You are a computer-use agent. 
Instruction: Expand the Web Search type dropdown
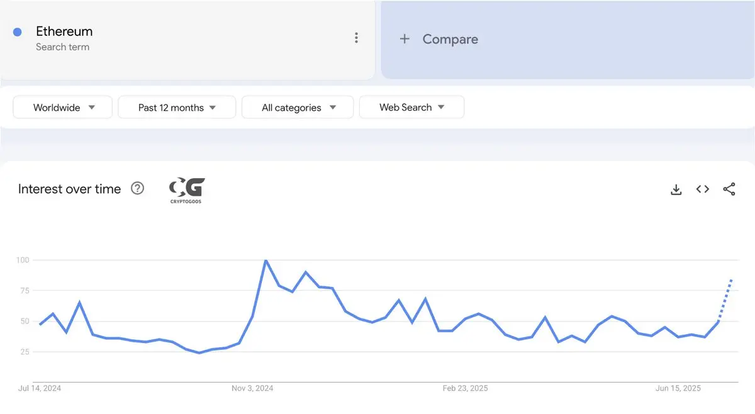[411, 107]
